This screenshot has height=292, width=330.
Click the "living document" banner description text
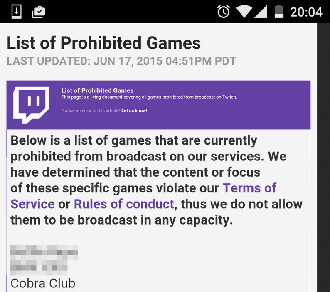pos(149,97)
